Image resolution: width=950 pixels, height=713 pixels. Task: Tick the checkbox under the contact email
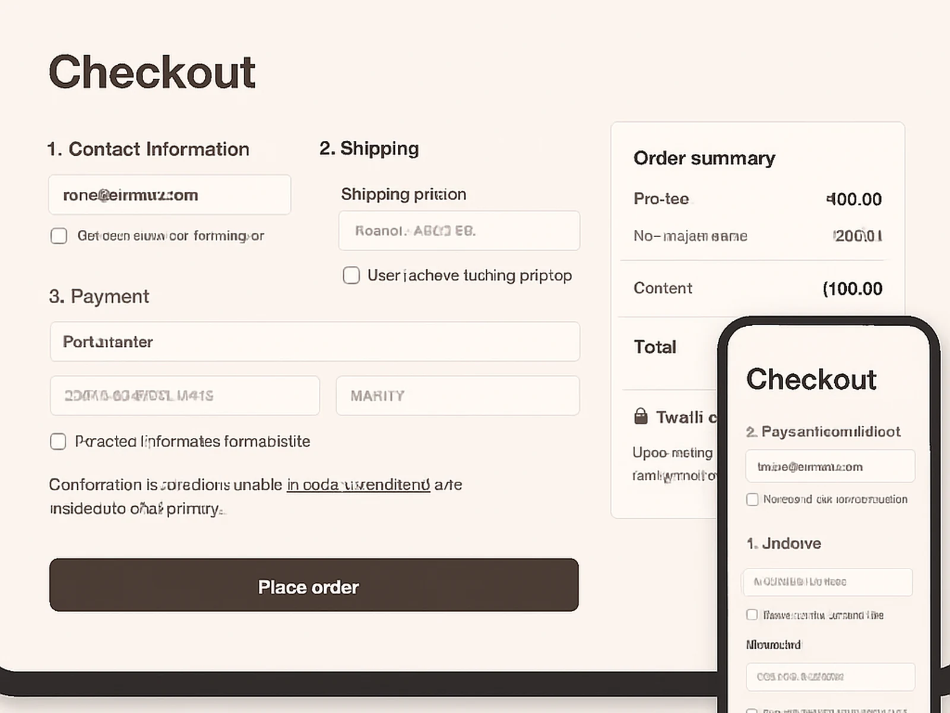pos(59,236)
